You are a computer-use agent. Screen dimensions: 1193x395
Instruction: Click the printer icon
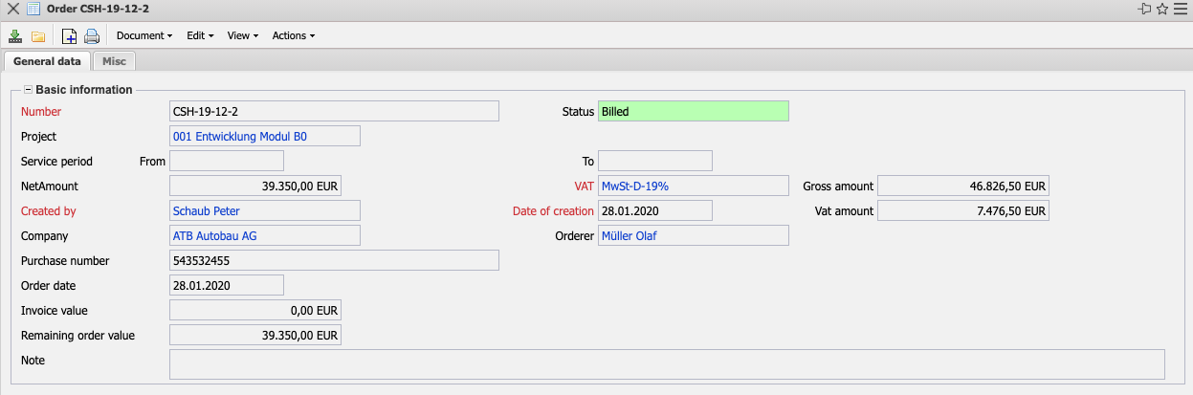click(92, 36)
